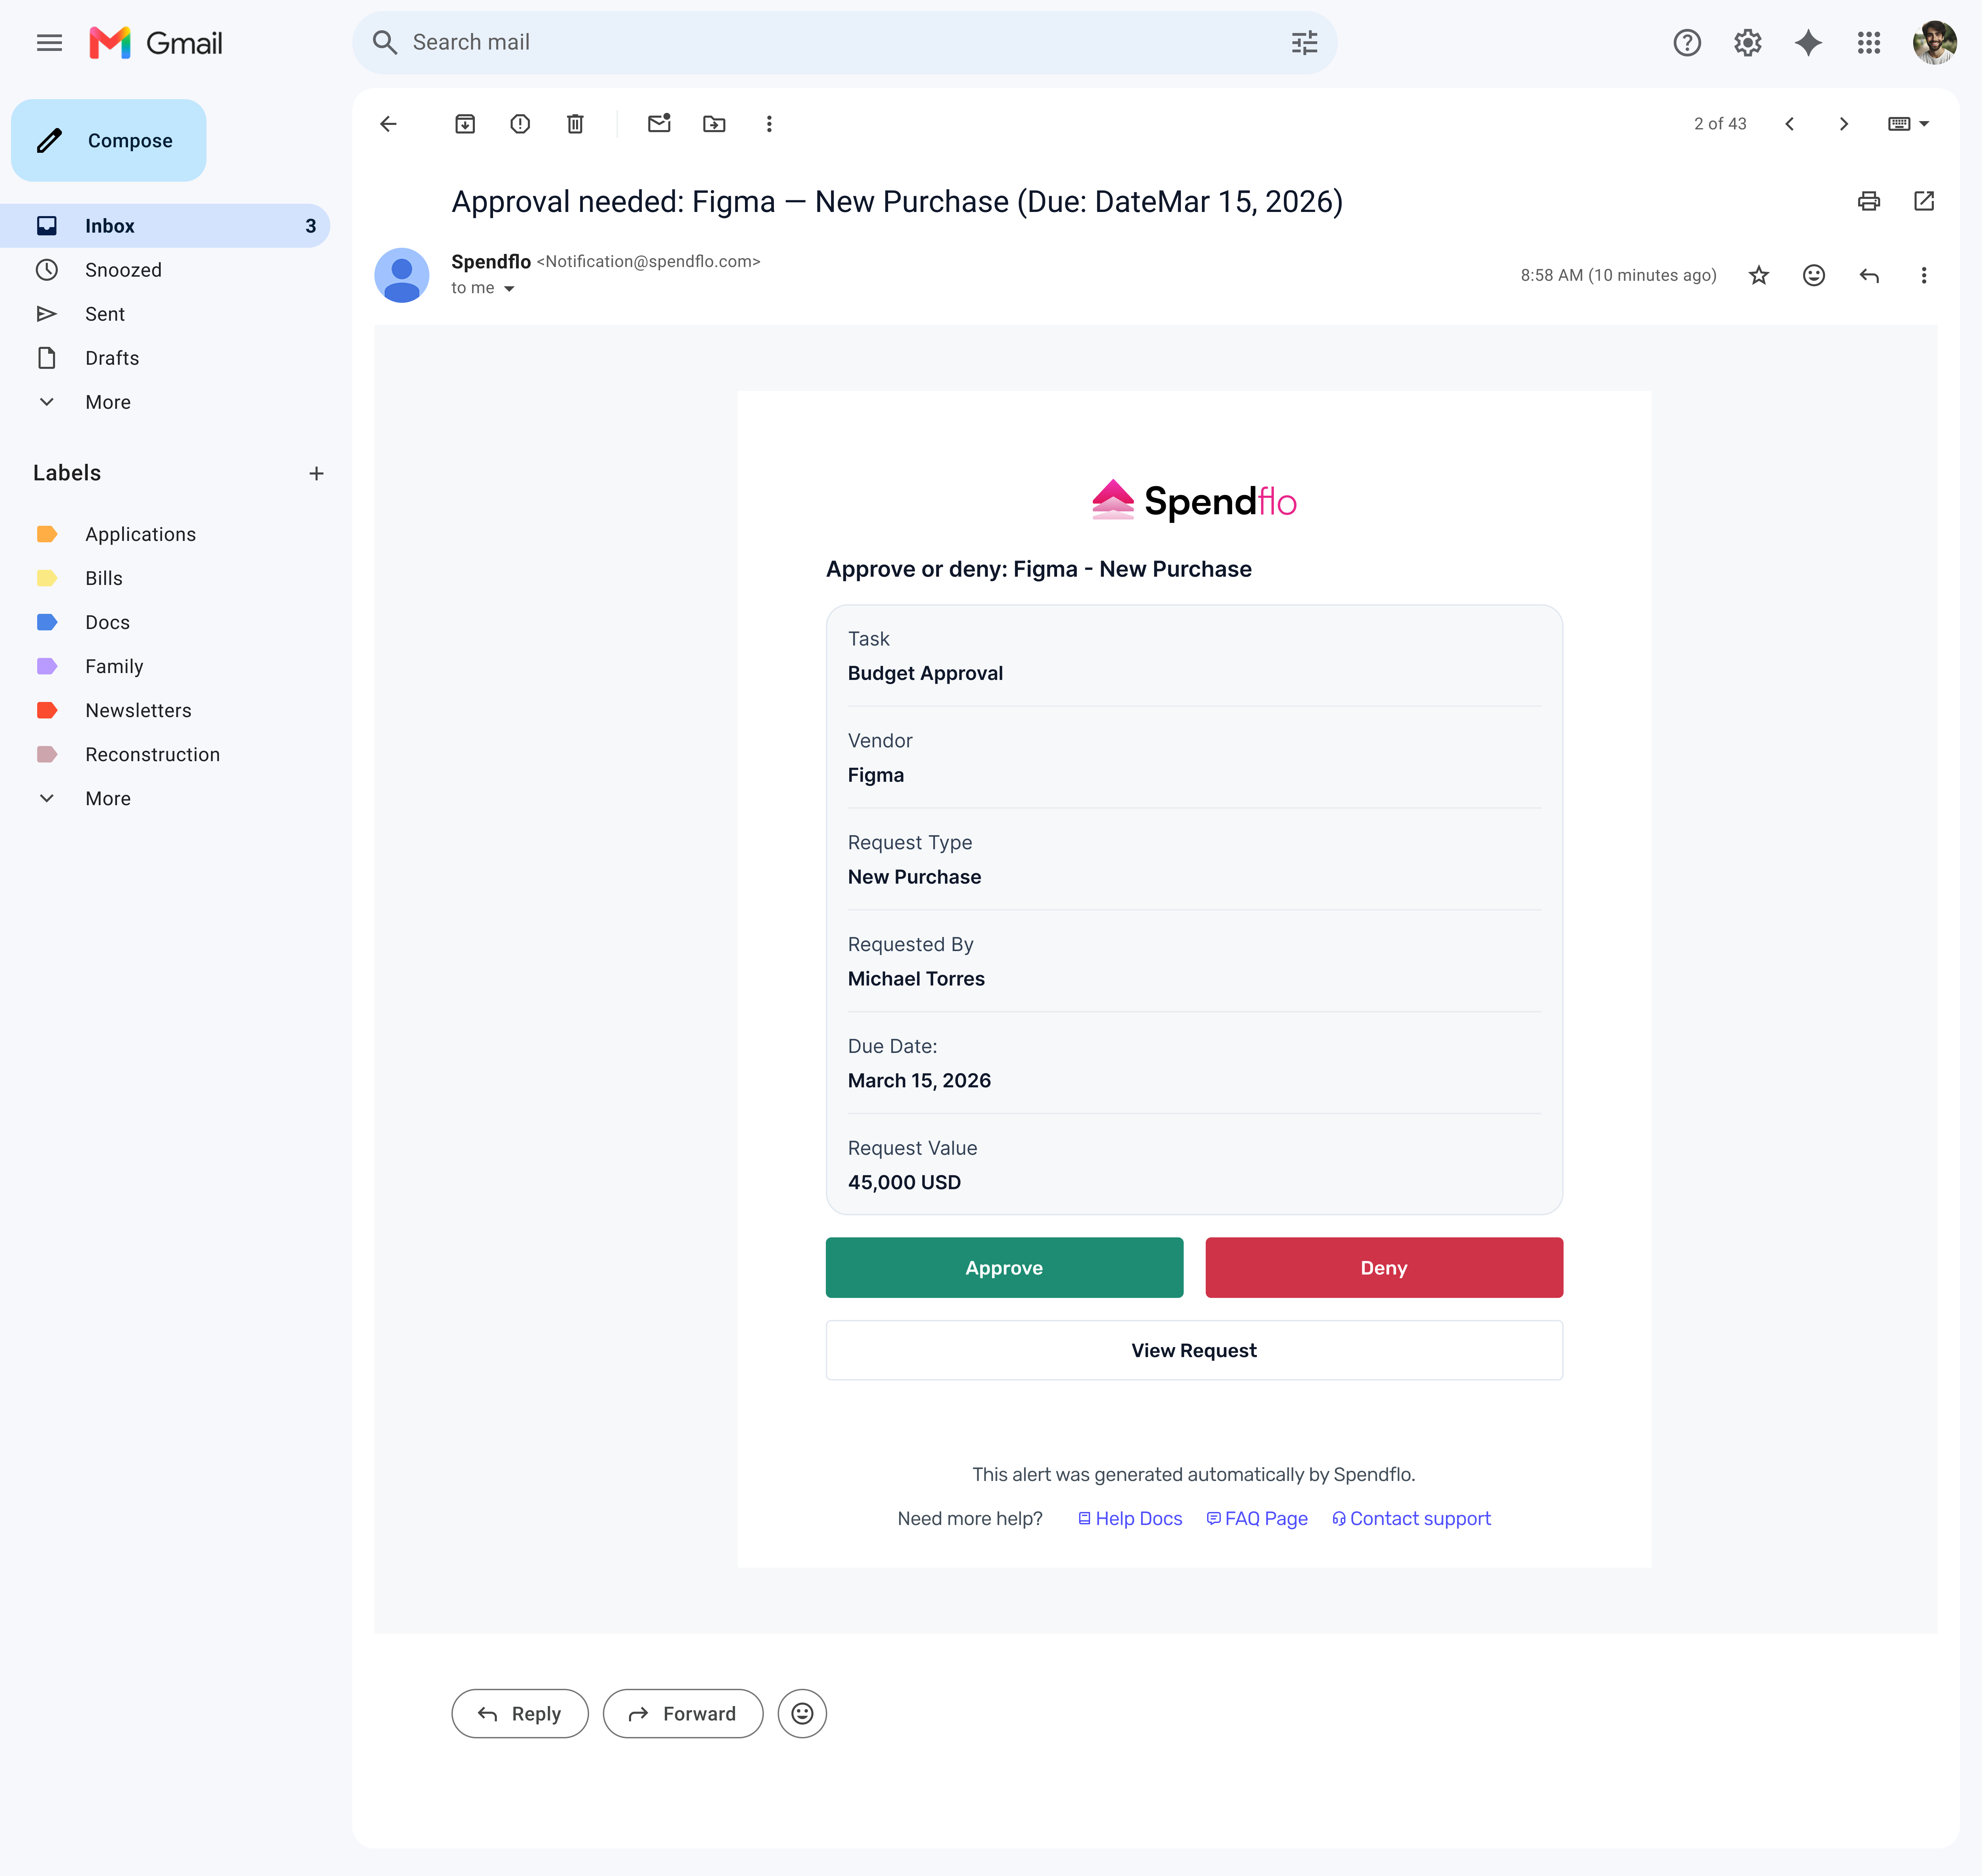Go to older email arrow
Image resolution: width=1982 pixels, height=1876 pixels.
[x=1844, y=124]
